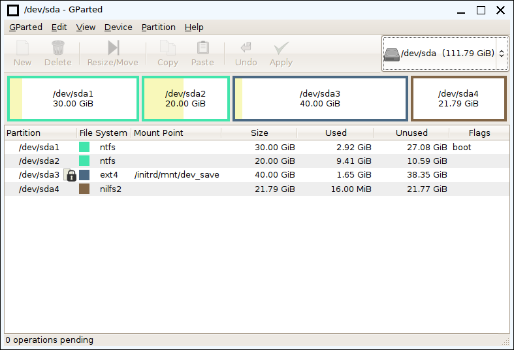The width and height of the screenshot is (514, 350).
Task: Select the /dev/sda1 block in disk map
Action: tap(73, 99)
